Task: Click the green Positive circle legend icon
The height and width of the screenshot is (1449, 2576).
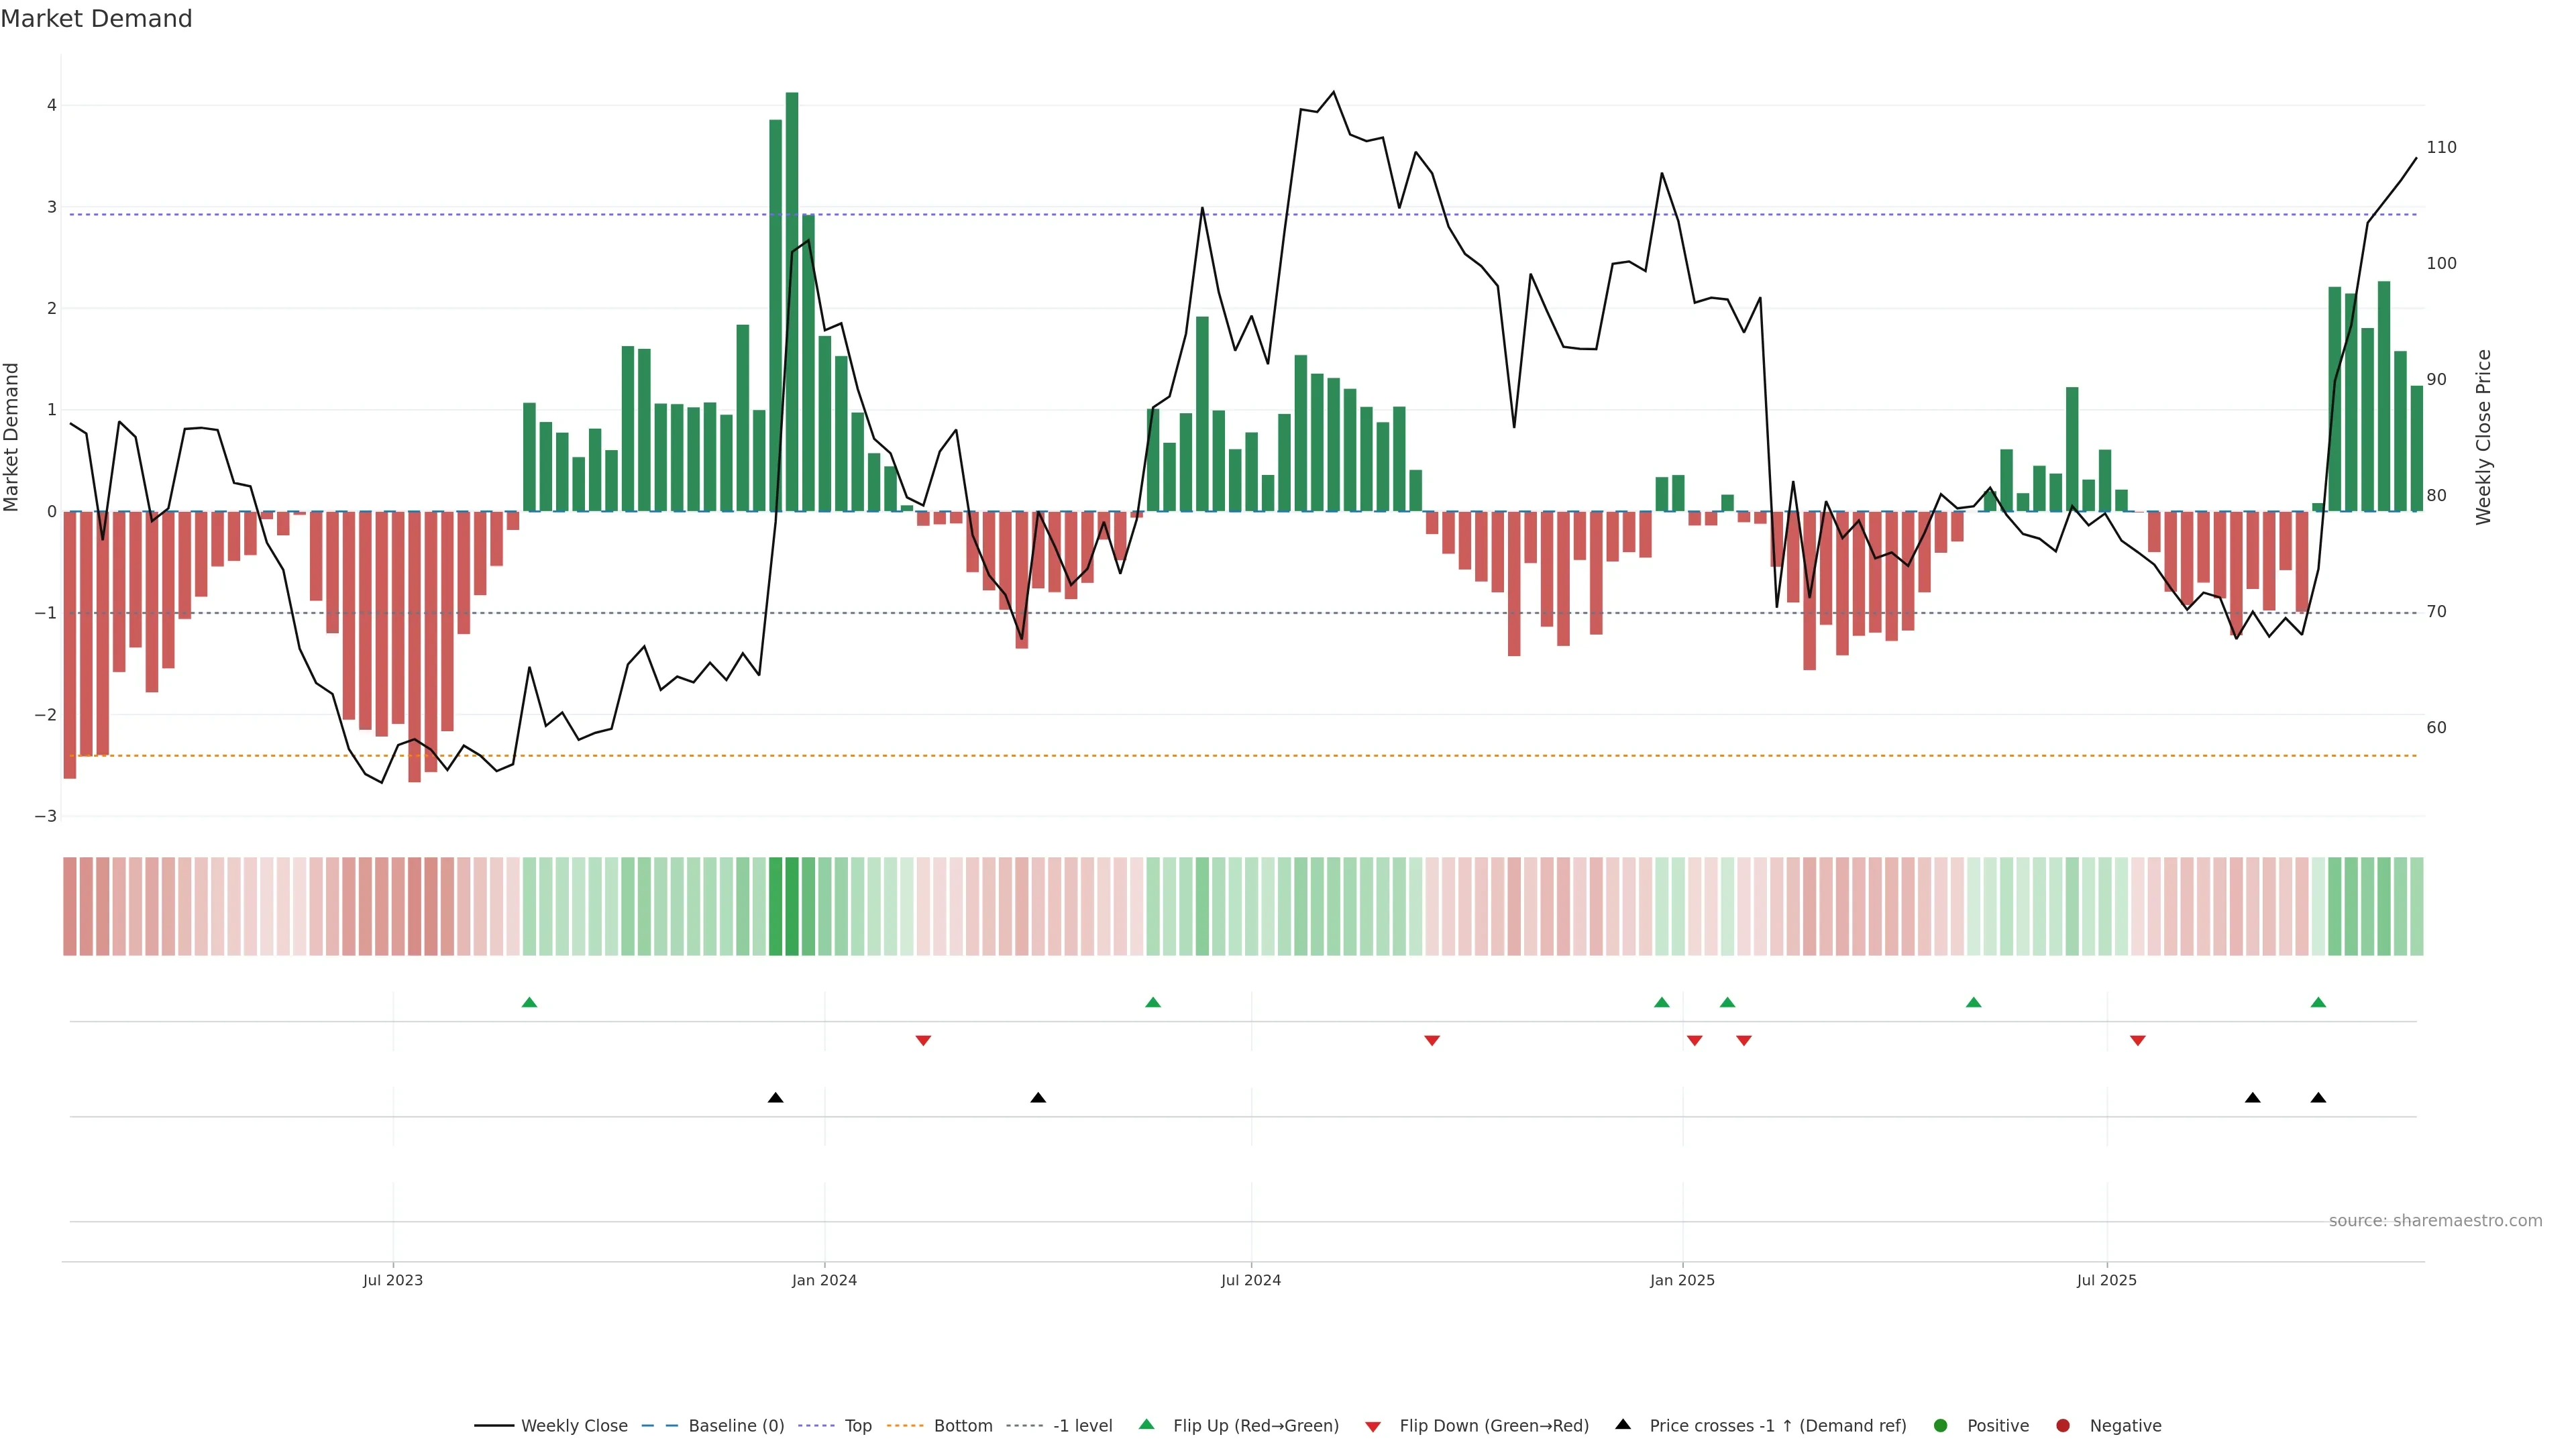Action: click(1941, 1425)
